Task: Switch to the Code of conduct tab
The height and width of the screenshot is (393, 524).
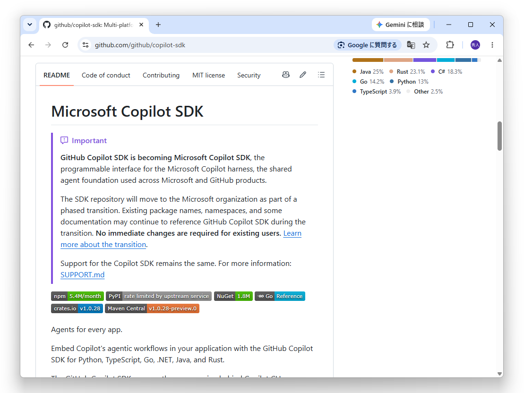Action: (x=106, y=75)
